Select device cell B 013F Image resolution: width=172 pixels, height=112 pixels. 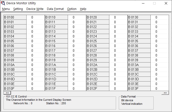pos(139,88)
